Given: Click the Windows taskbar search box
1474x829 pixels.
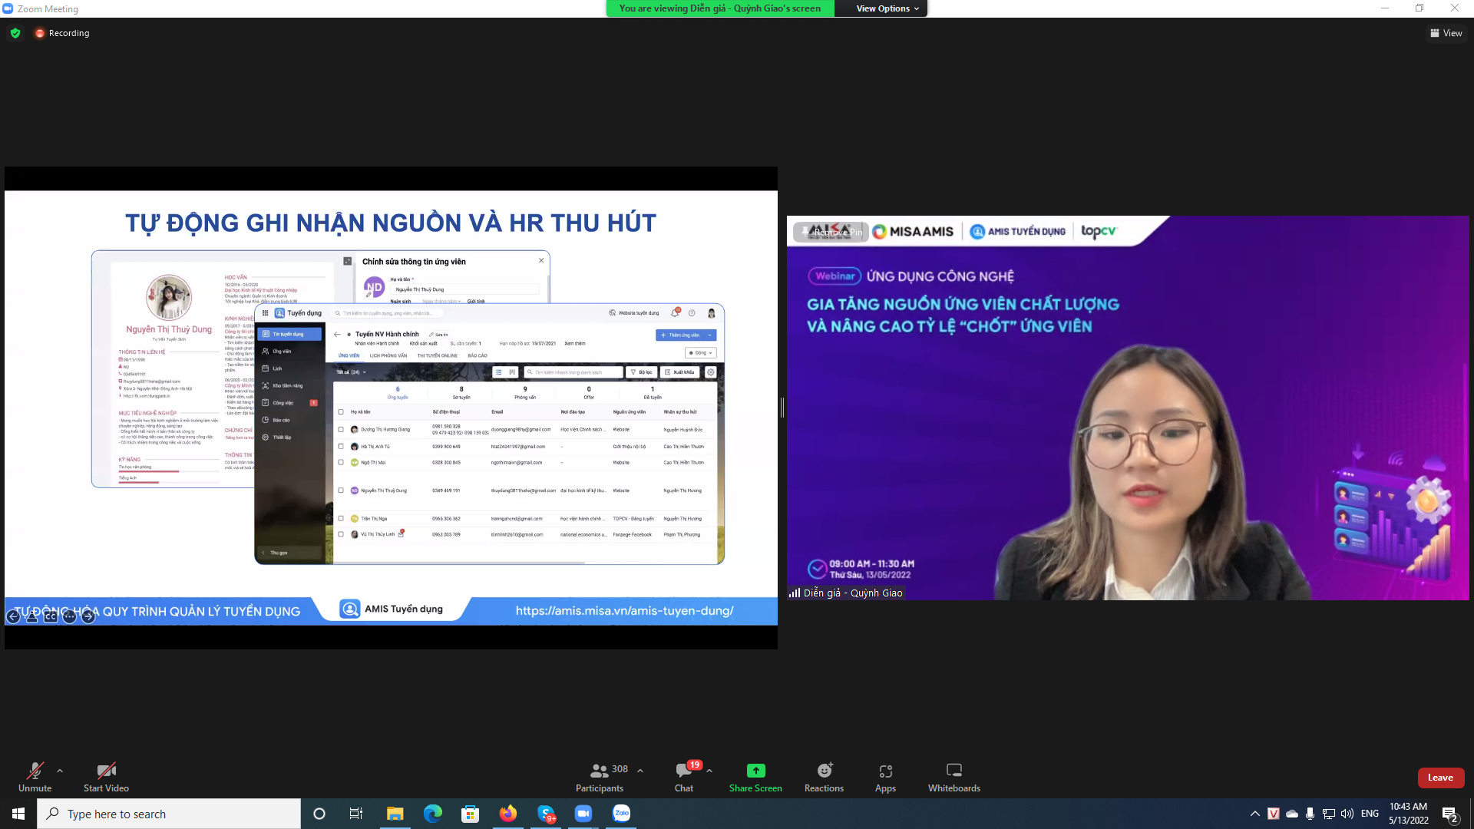Looking at the screenshot, I should coord(169,814).
